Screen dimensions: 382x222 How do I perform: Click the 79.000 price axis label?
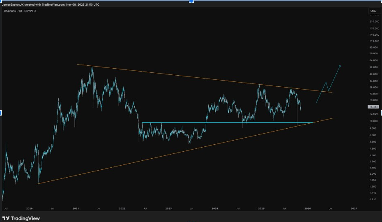[x=374, y=53]
